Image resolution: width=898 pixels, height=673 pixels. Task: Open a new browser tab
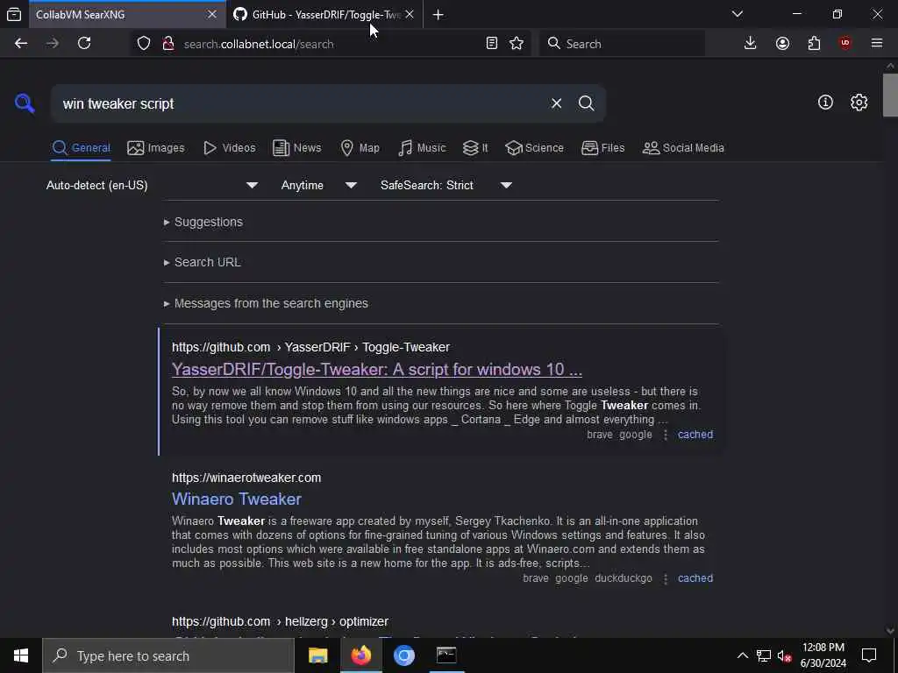pos(438,15)
